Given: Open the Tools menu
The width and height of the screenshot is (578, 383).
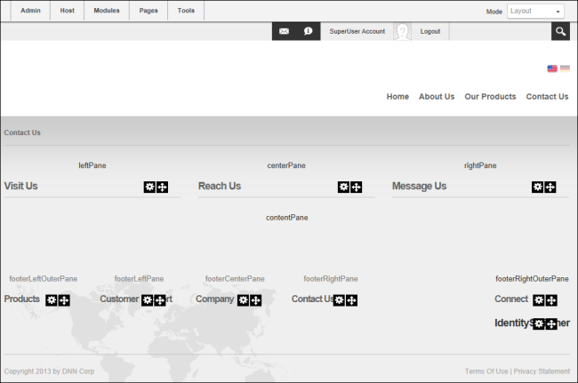Looking at the screenshot, I should click(x=186, y=11).
